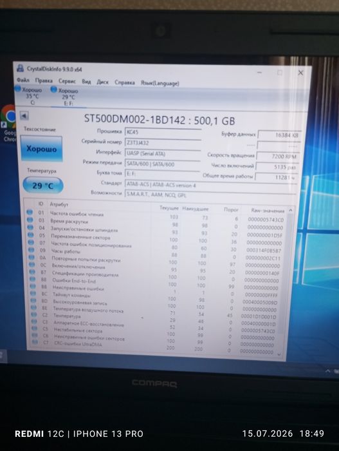
Task: Click status icon for Запуски/остановки шпинделя
Action: click(30, 227)
